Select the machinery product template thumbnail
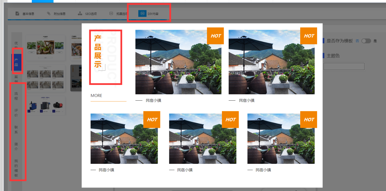 46,105
